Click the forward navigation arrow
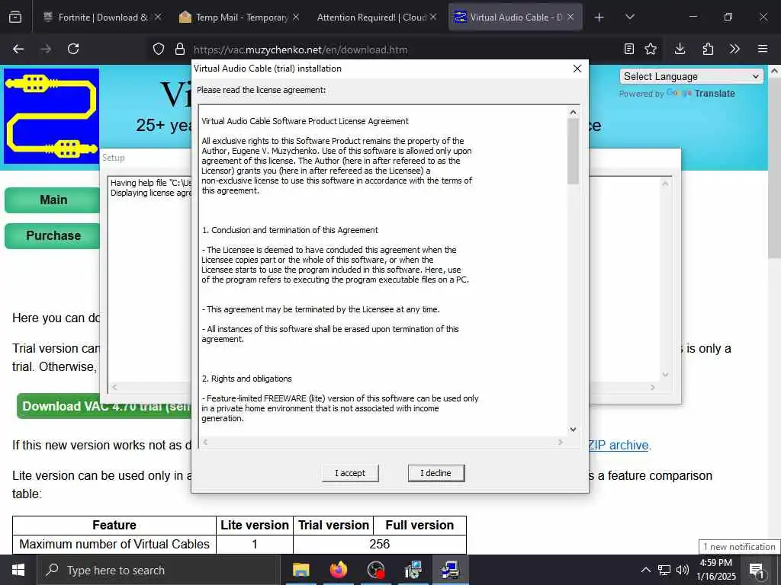 pyautogui.click(x=46, y=49)
